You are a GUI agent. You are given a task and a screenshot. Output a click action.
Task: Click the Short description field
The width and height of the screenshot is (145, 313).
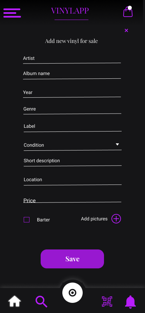click(x=72, y=162)
